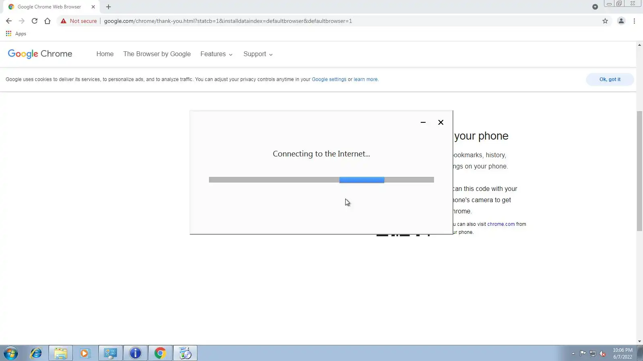Open the learn more link
Viewport: 643px width, 361px height.
click(x=366, y=79)
